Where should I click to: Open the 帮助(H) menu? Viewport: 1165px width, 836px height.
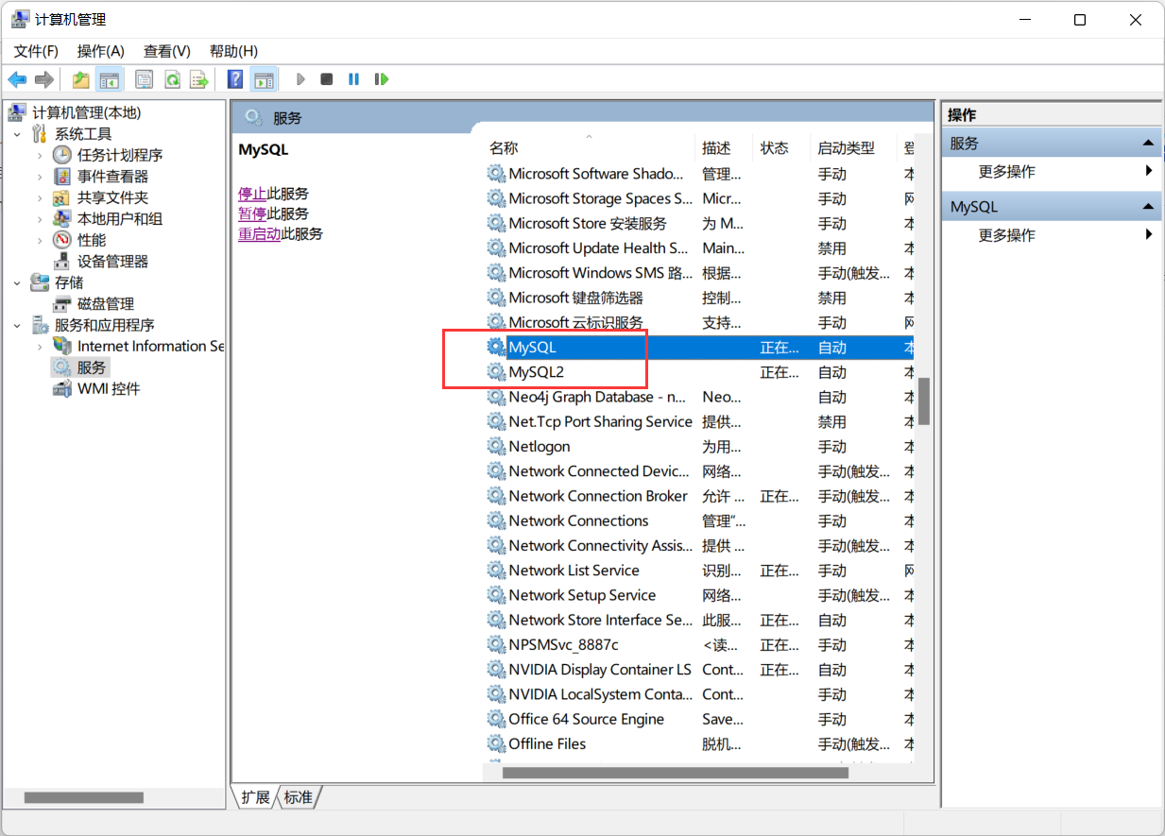pyautogui.click(x=233, y=51)
